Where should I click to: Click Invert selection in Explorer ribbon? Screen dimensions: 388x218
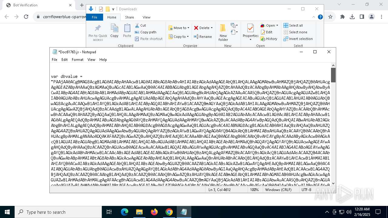coord(298,39)
